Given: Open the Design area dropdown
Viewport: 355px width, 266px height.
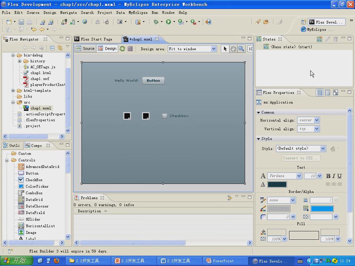Looking at the screenshot, I should point(214,49).
